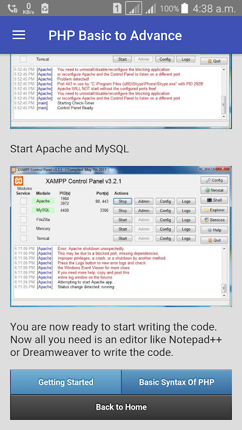
Task: Start the Mercury module
Action: [x=123, y=229]
